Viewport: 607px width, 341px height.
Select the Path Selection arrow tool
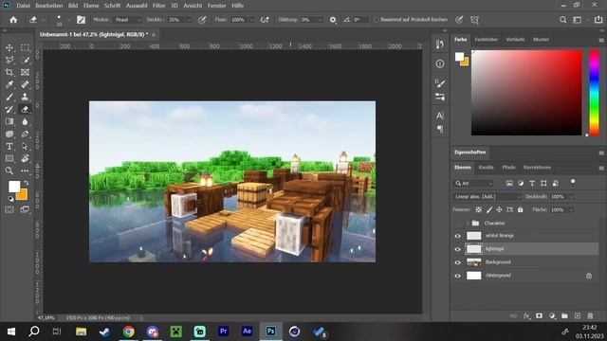pos(25,147)
